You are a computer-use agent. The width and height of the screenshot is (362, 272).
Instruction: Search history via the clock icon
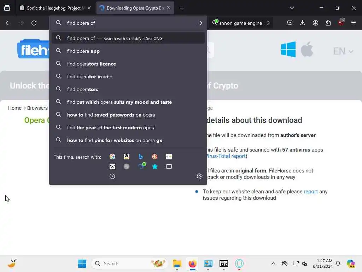(112, 176)
